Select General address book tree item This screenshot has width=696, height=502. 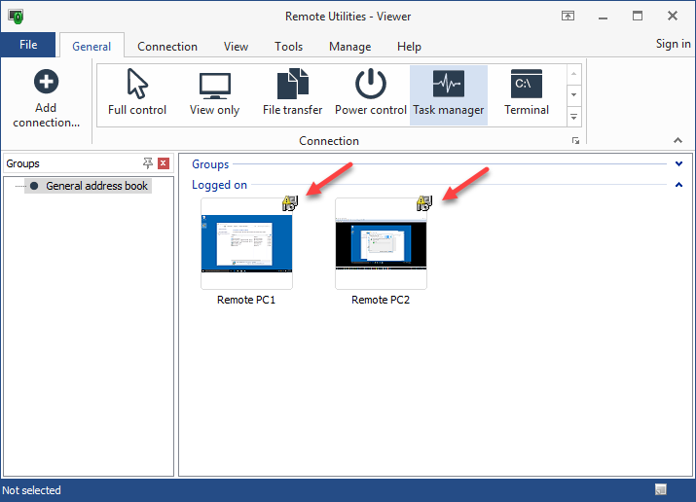[x=89, y=186]
